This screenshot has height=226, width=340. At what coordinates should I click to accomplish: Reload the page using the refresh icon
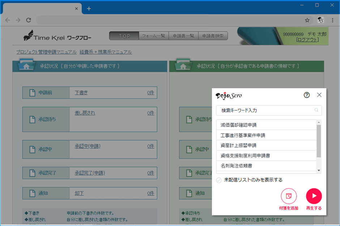29,20
